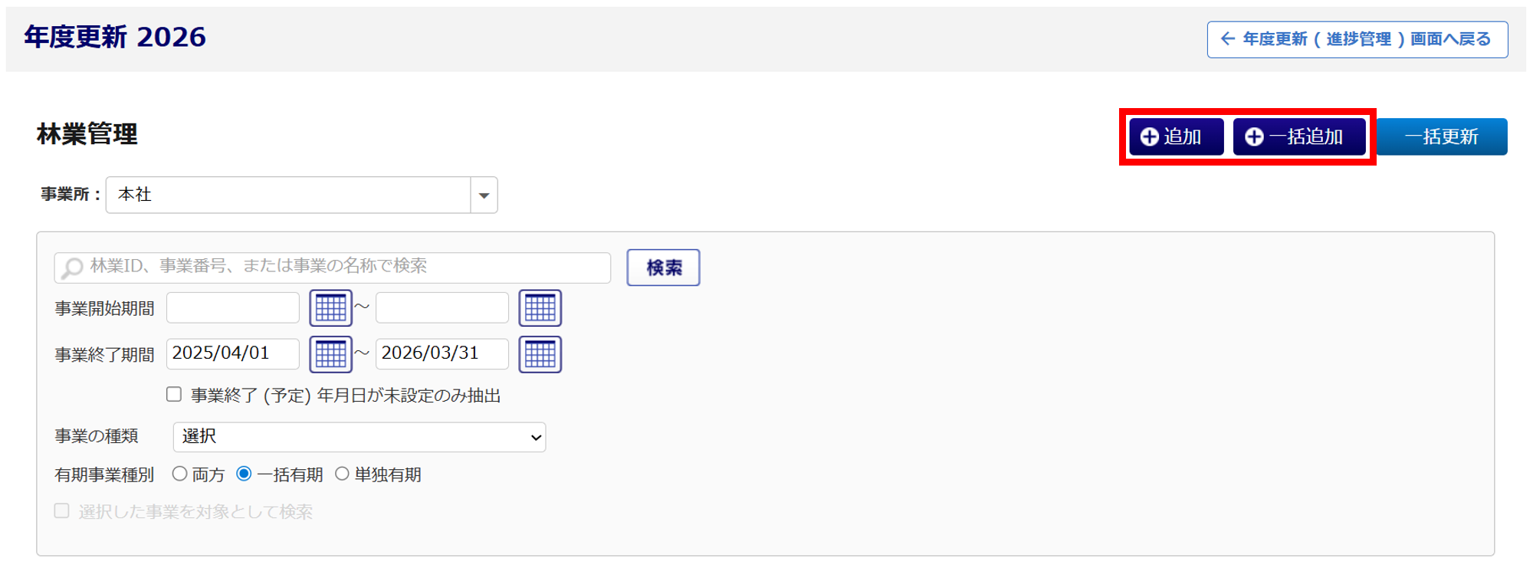The width and height of the screenshot is (1533, 568).
Task: Click the back arrow icon at top right
Action: coord(1227,39)
